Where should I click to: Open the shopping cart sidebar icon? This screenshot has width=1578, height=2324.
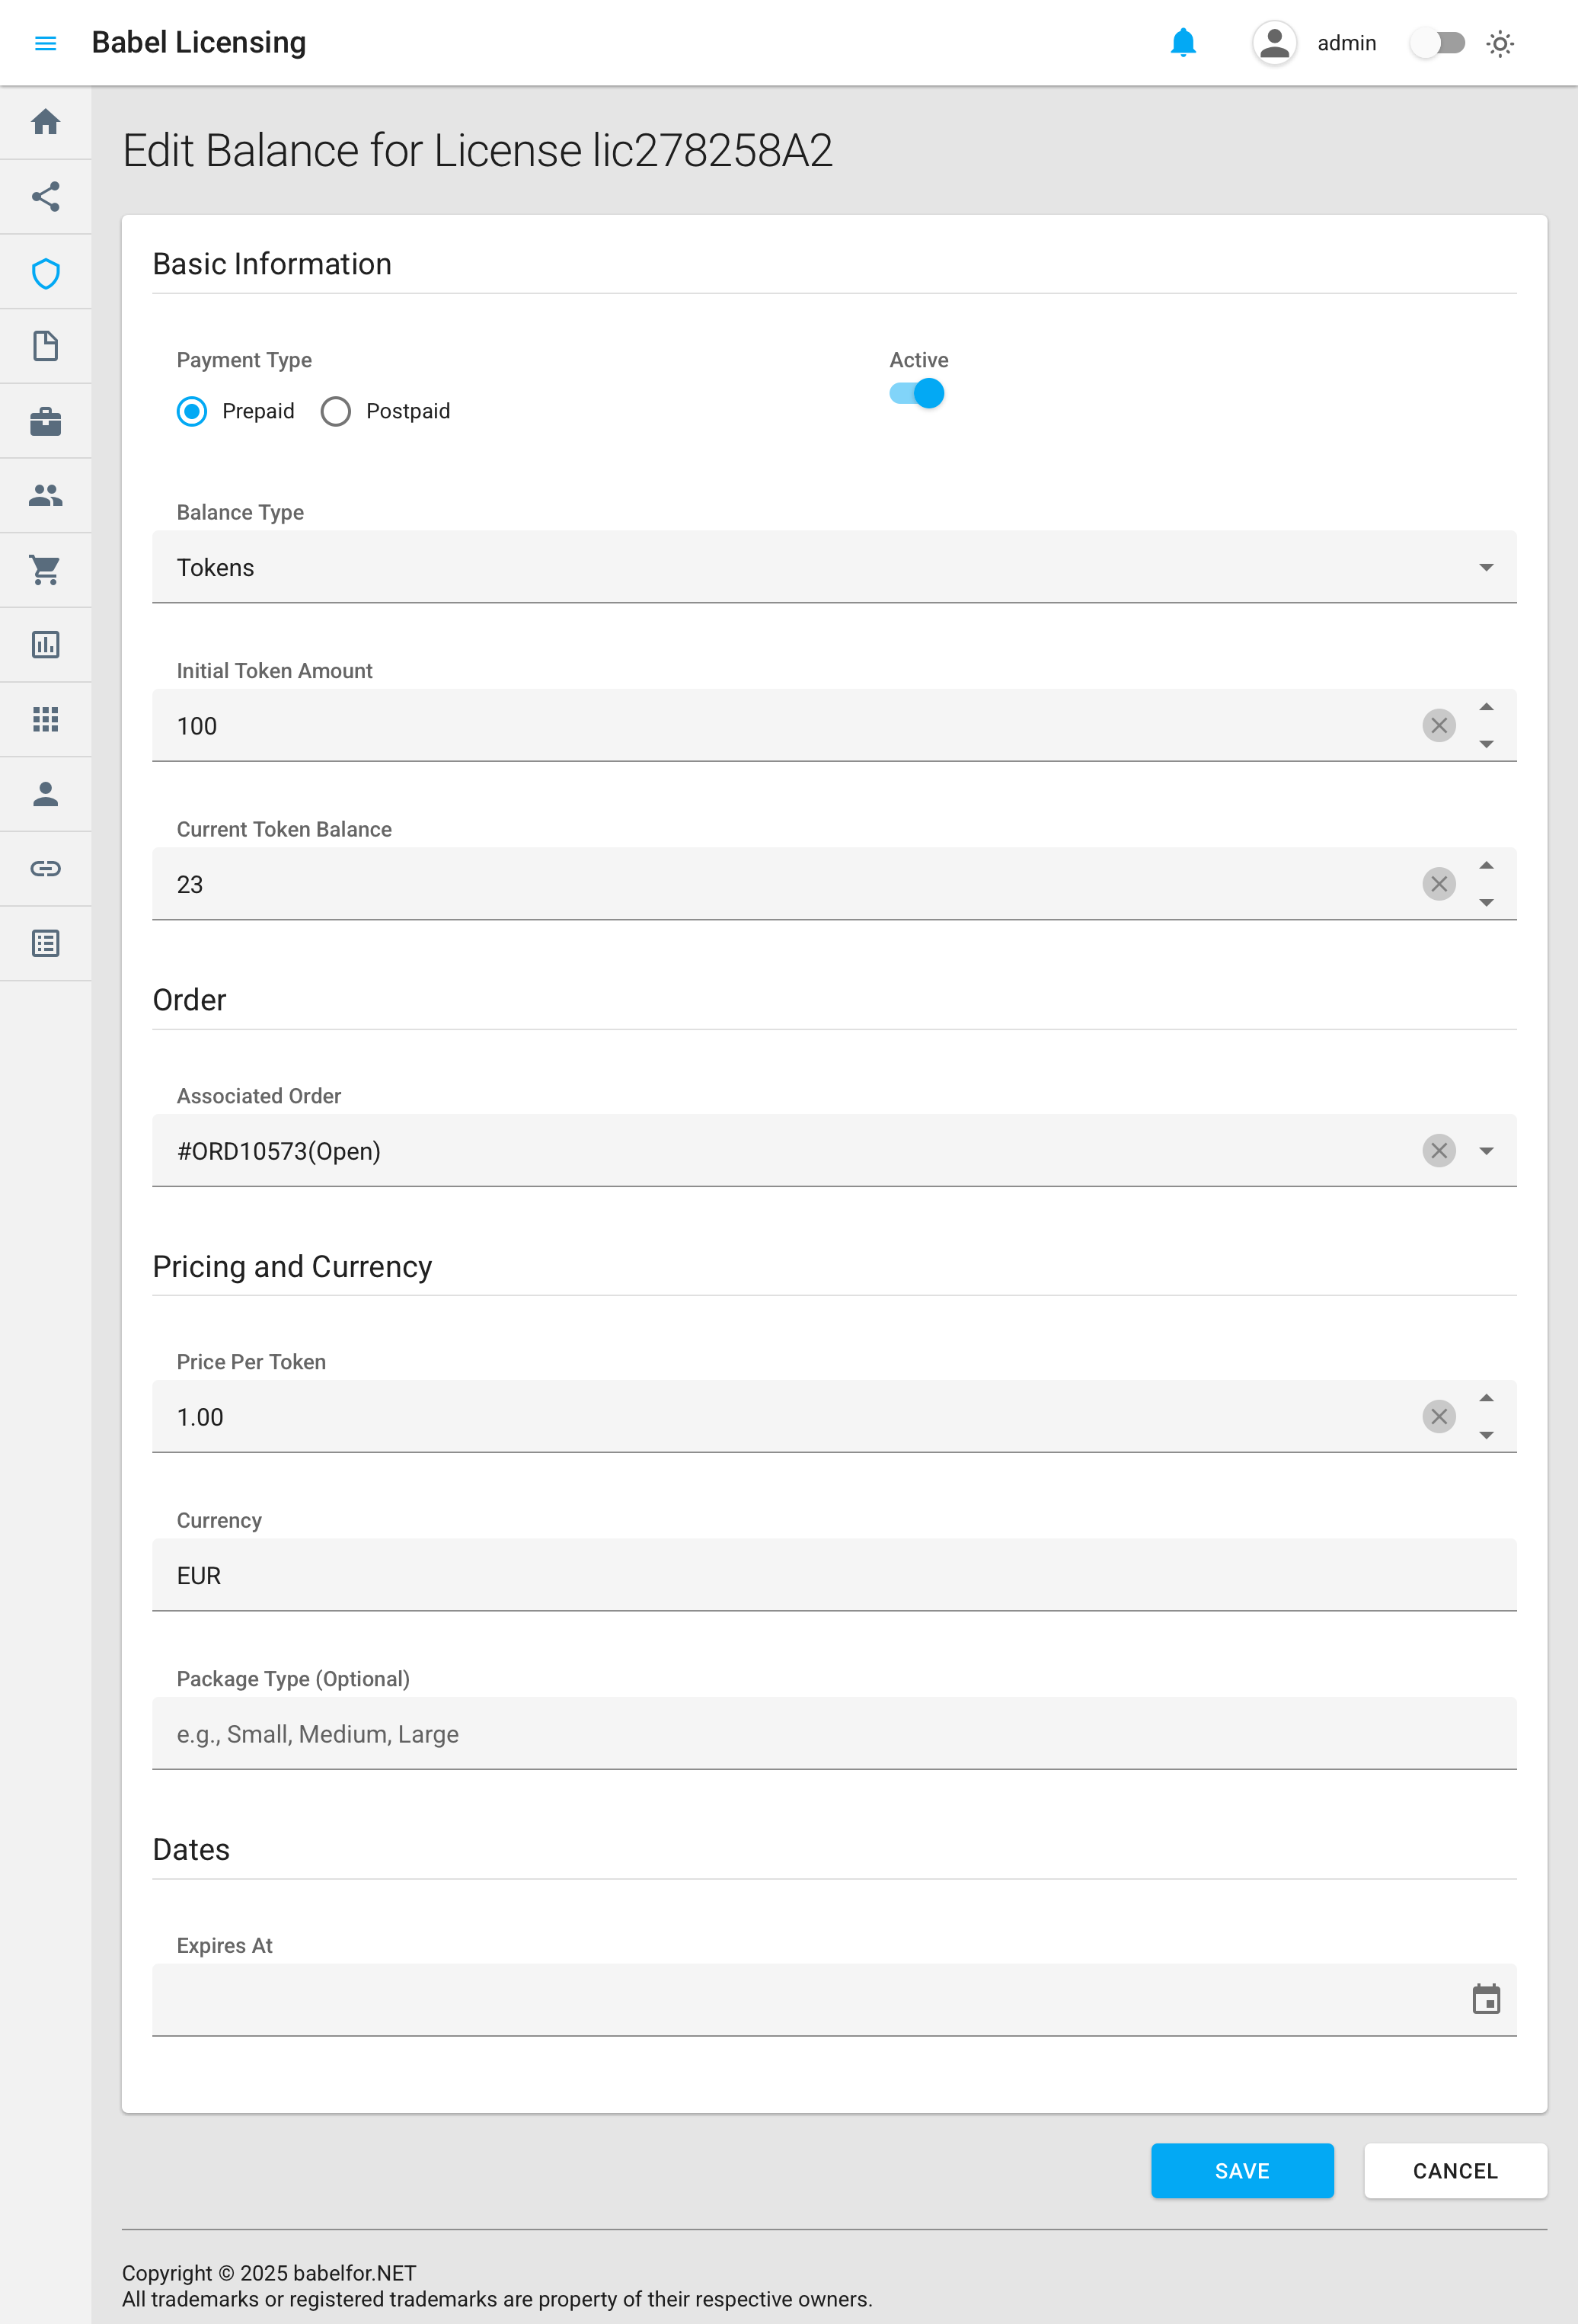click(x=45, y=570)
